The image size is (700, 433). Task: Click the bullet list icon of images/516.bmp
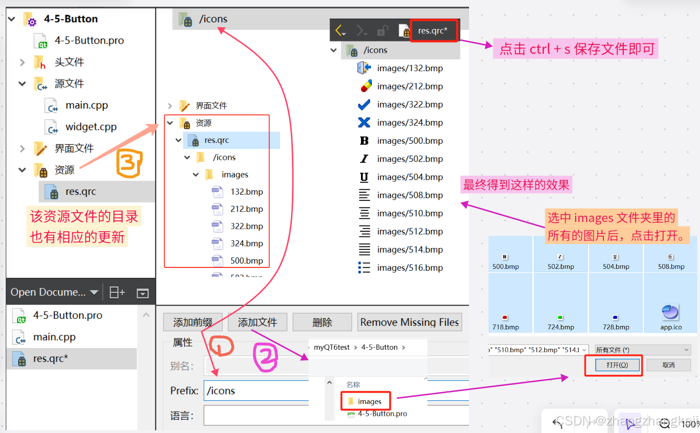click(x=364, y=267)
